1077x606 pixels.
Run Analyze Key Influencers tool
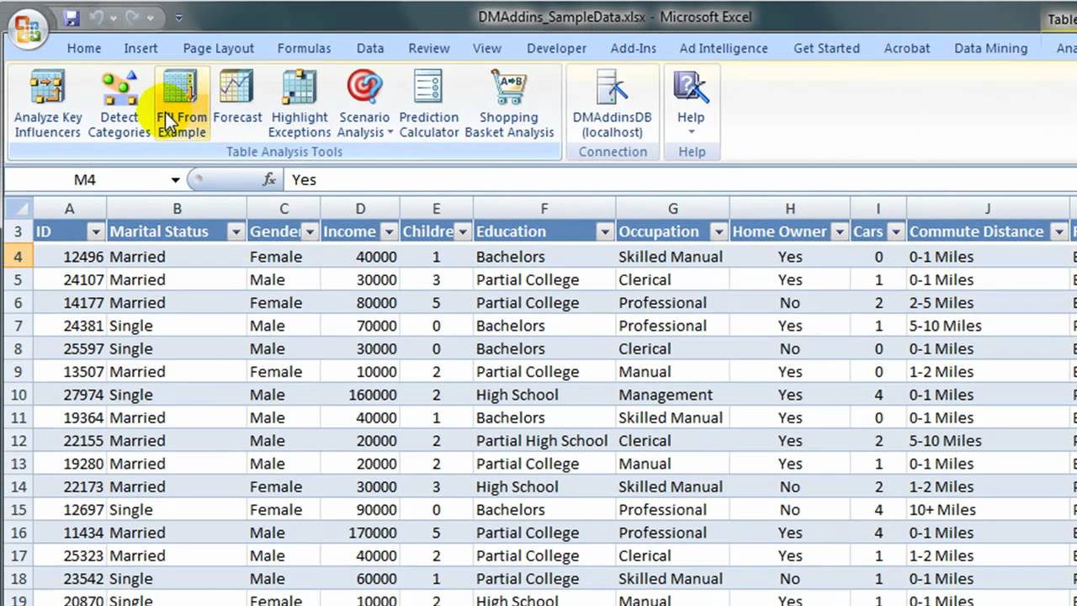point(48,104)
